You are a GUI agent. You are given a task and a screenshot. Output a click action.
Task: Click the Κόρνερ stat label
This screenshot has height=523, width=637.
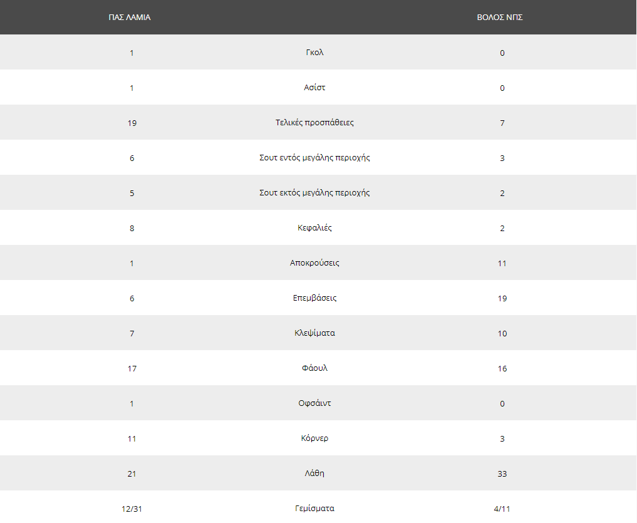314,438
